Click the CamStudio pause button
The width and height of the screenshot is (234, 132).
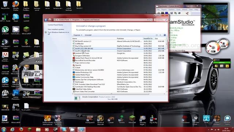162,13
